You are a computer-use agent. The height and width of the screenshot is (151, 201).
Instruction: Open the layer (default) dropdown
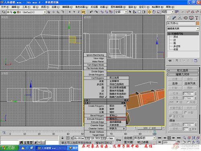[45, 12]
